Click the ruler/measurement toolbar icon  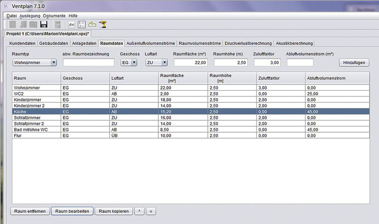pyautogui.click(x=92, y=24)
